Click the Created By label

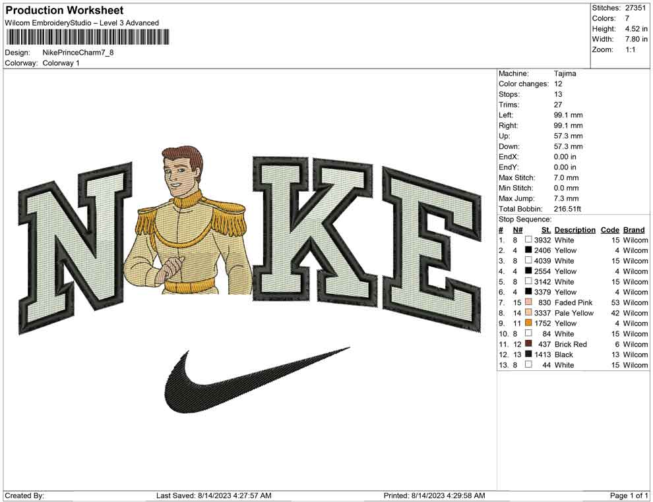[24, 496]
